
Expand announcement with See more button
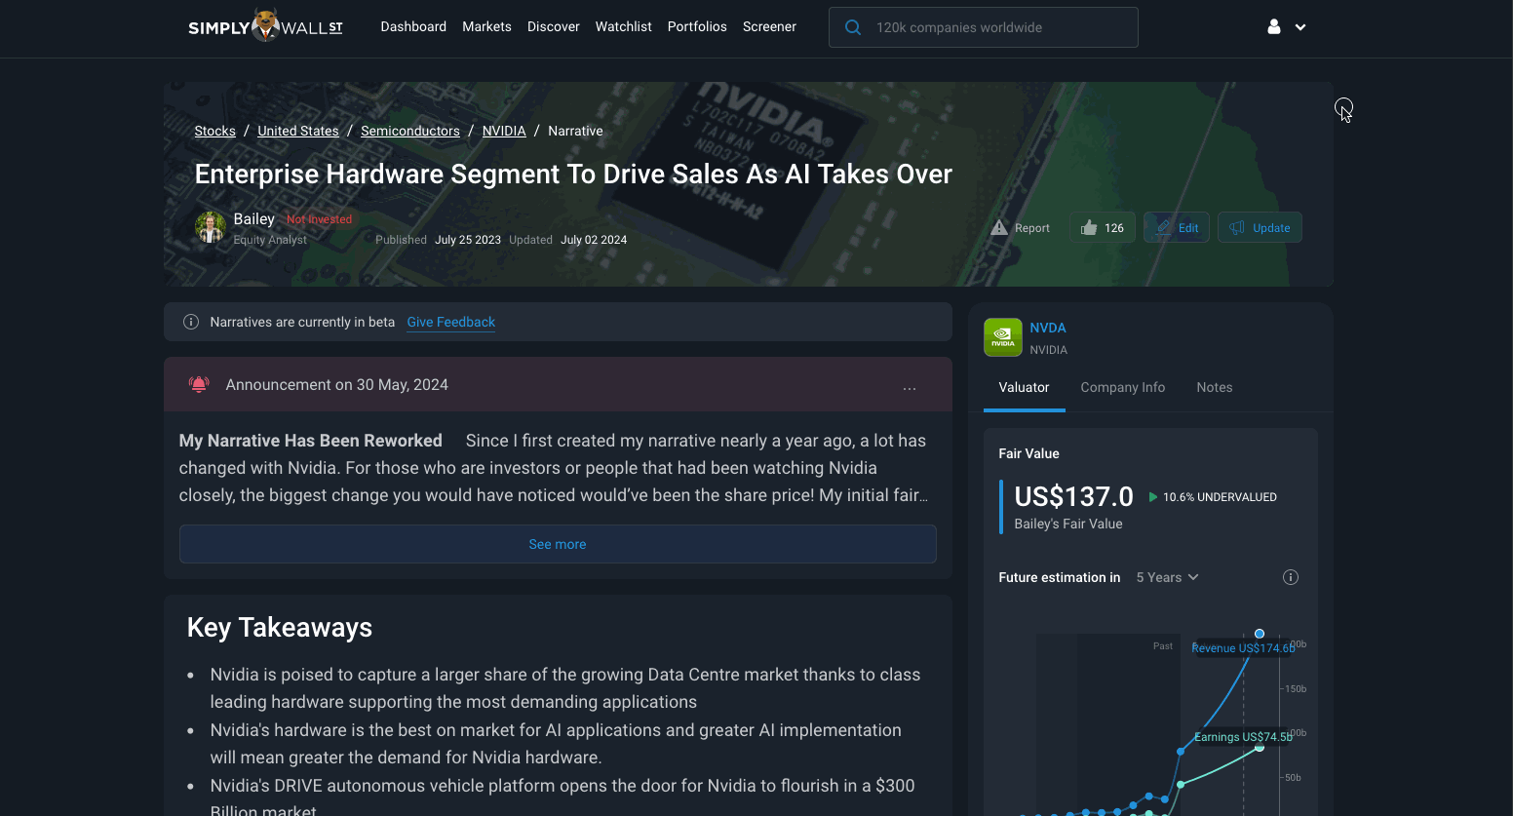pos(558,544)
